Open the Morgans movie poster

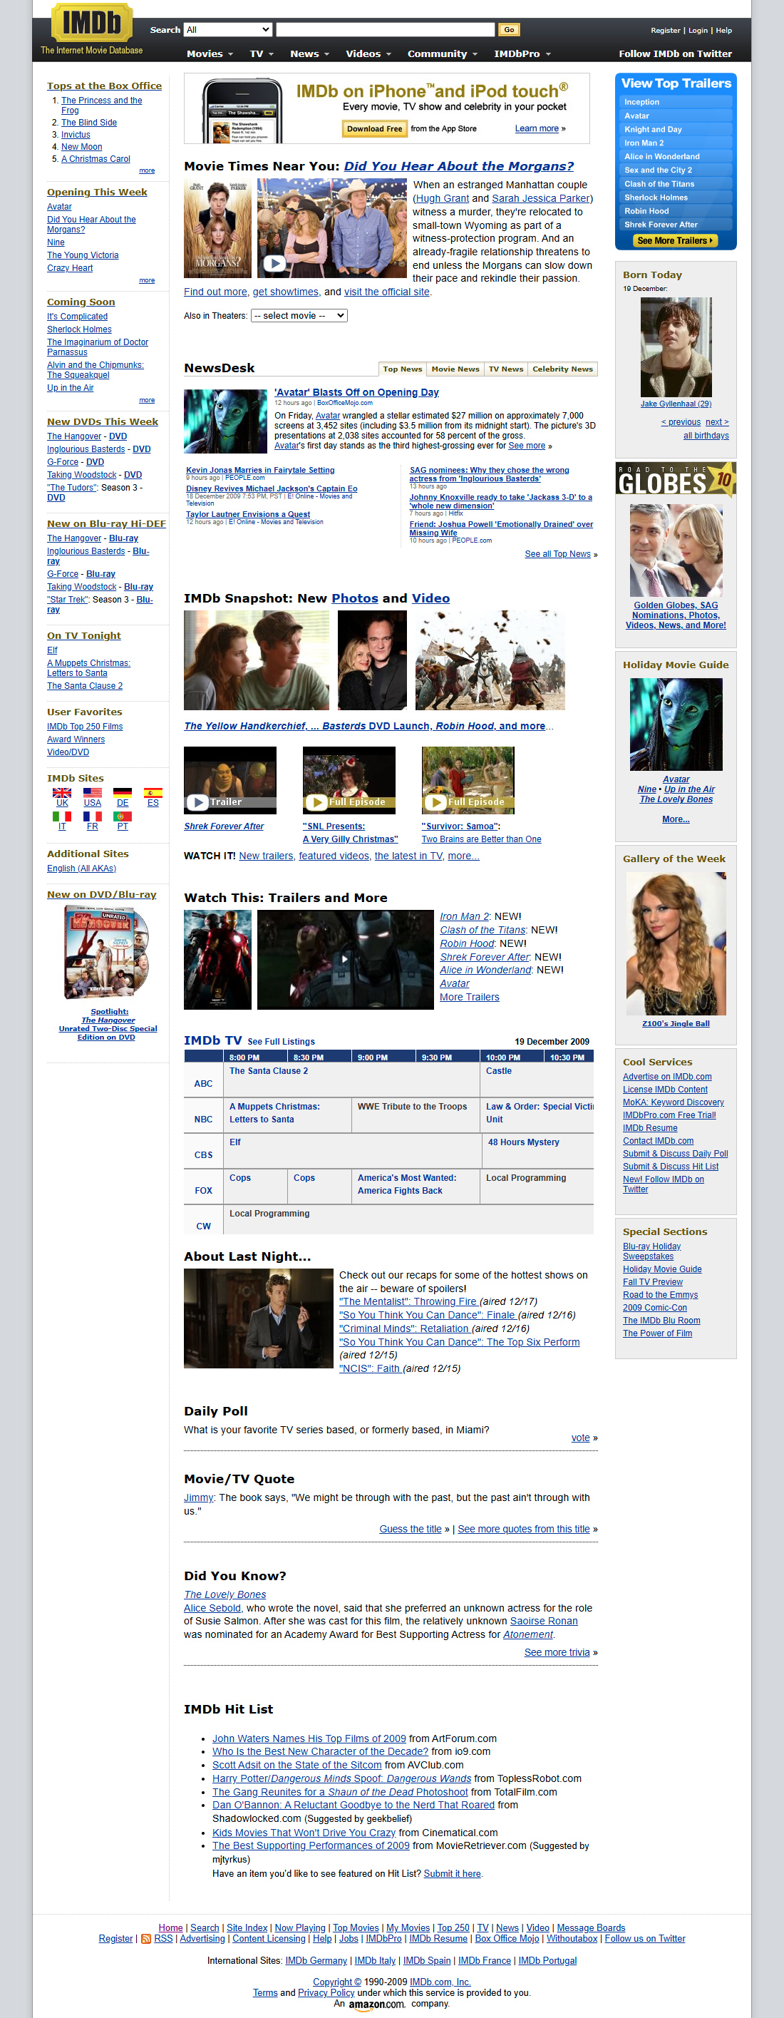[x=217, y=228]
